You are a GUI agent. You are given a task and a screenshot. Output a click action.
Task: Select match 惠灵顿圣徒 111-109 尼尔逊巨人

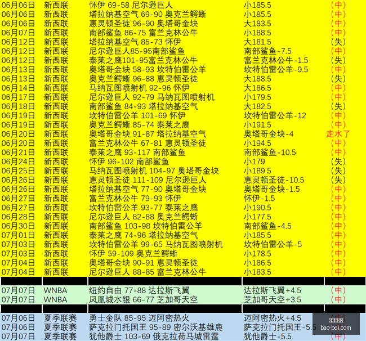(148, 180)
